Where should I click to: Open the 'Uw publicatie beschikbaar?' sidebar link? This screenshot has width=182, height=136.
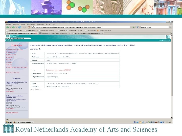point(17,67)
